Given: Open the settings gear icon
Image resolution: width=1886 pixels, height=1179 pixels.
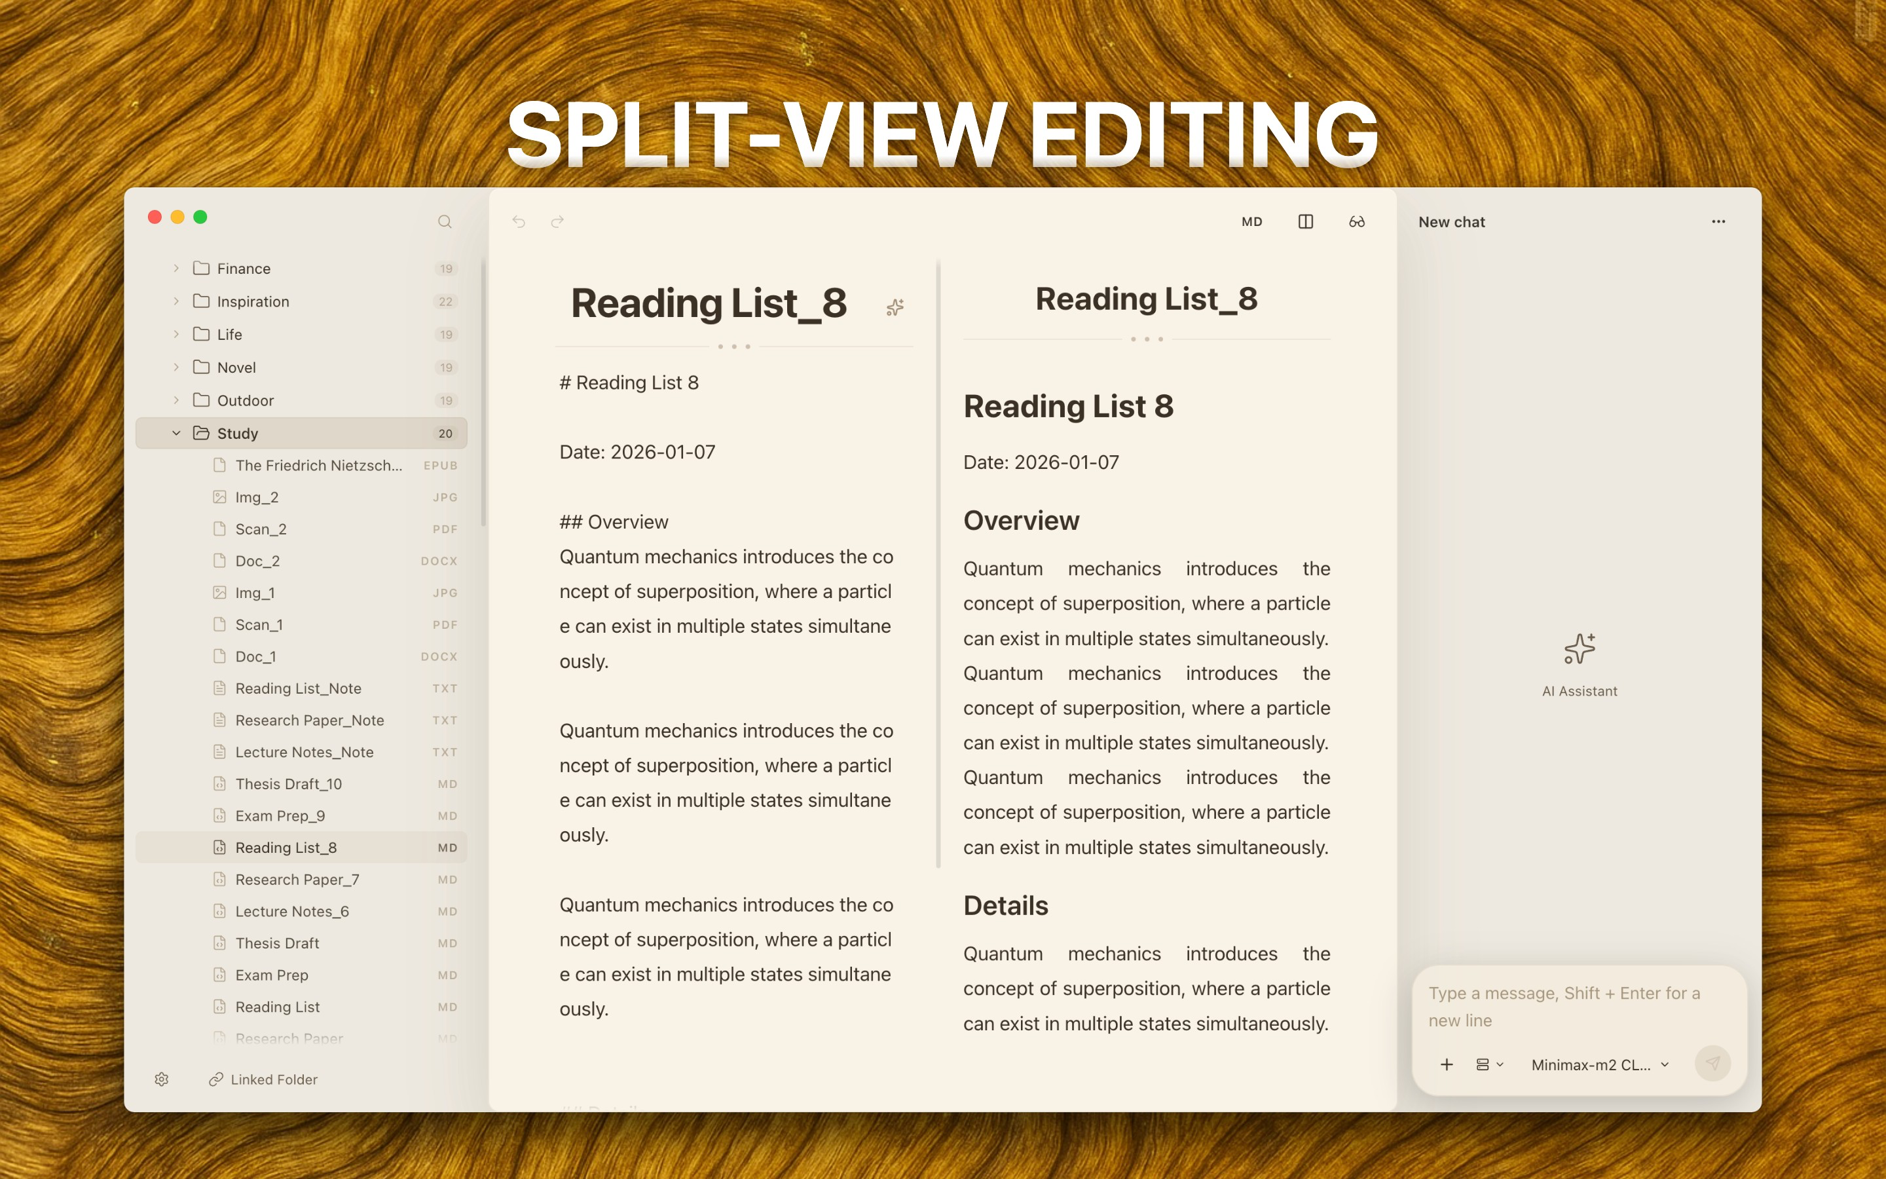Looking at the screenshot, I should (161, 1079).
